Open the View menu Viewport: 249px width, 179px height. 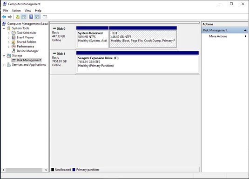tap(28, 11)
